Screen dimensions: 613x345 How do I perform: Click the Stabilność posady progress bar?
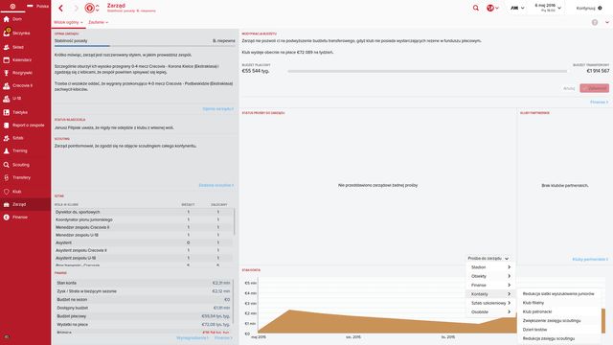pyautogui.click(x=145, y=46)
